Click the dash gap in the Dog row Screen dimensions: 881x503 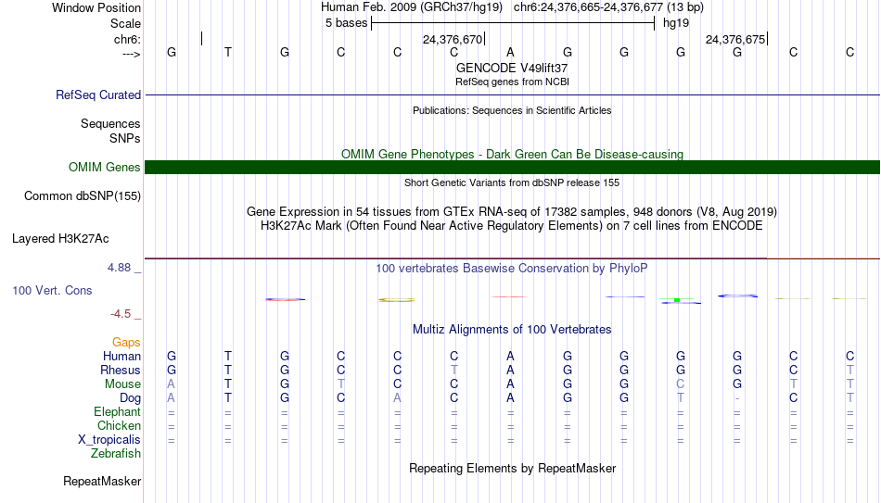pos(737,398)
